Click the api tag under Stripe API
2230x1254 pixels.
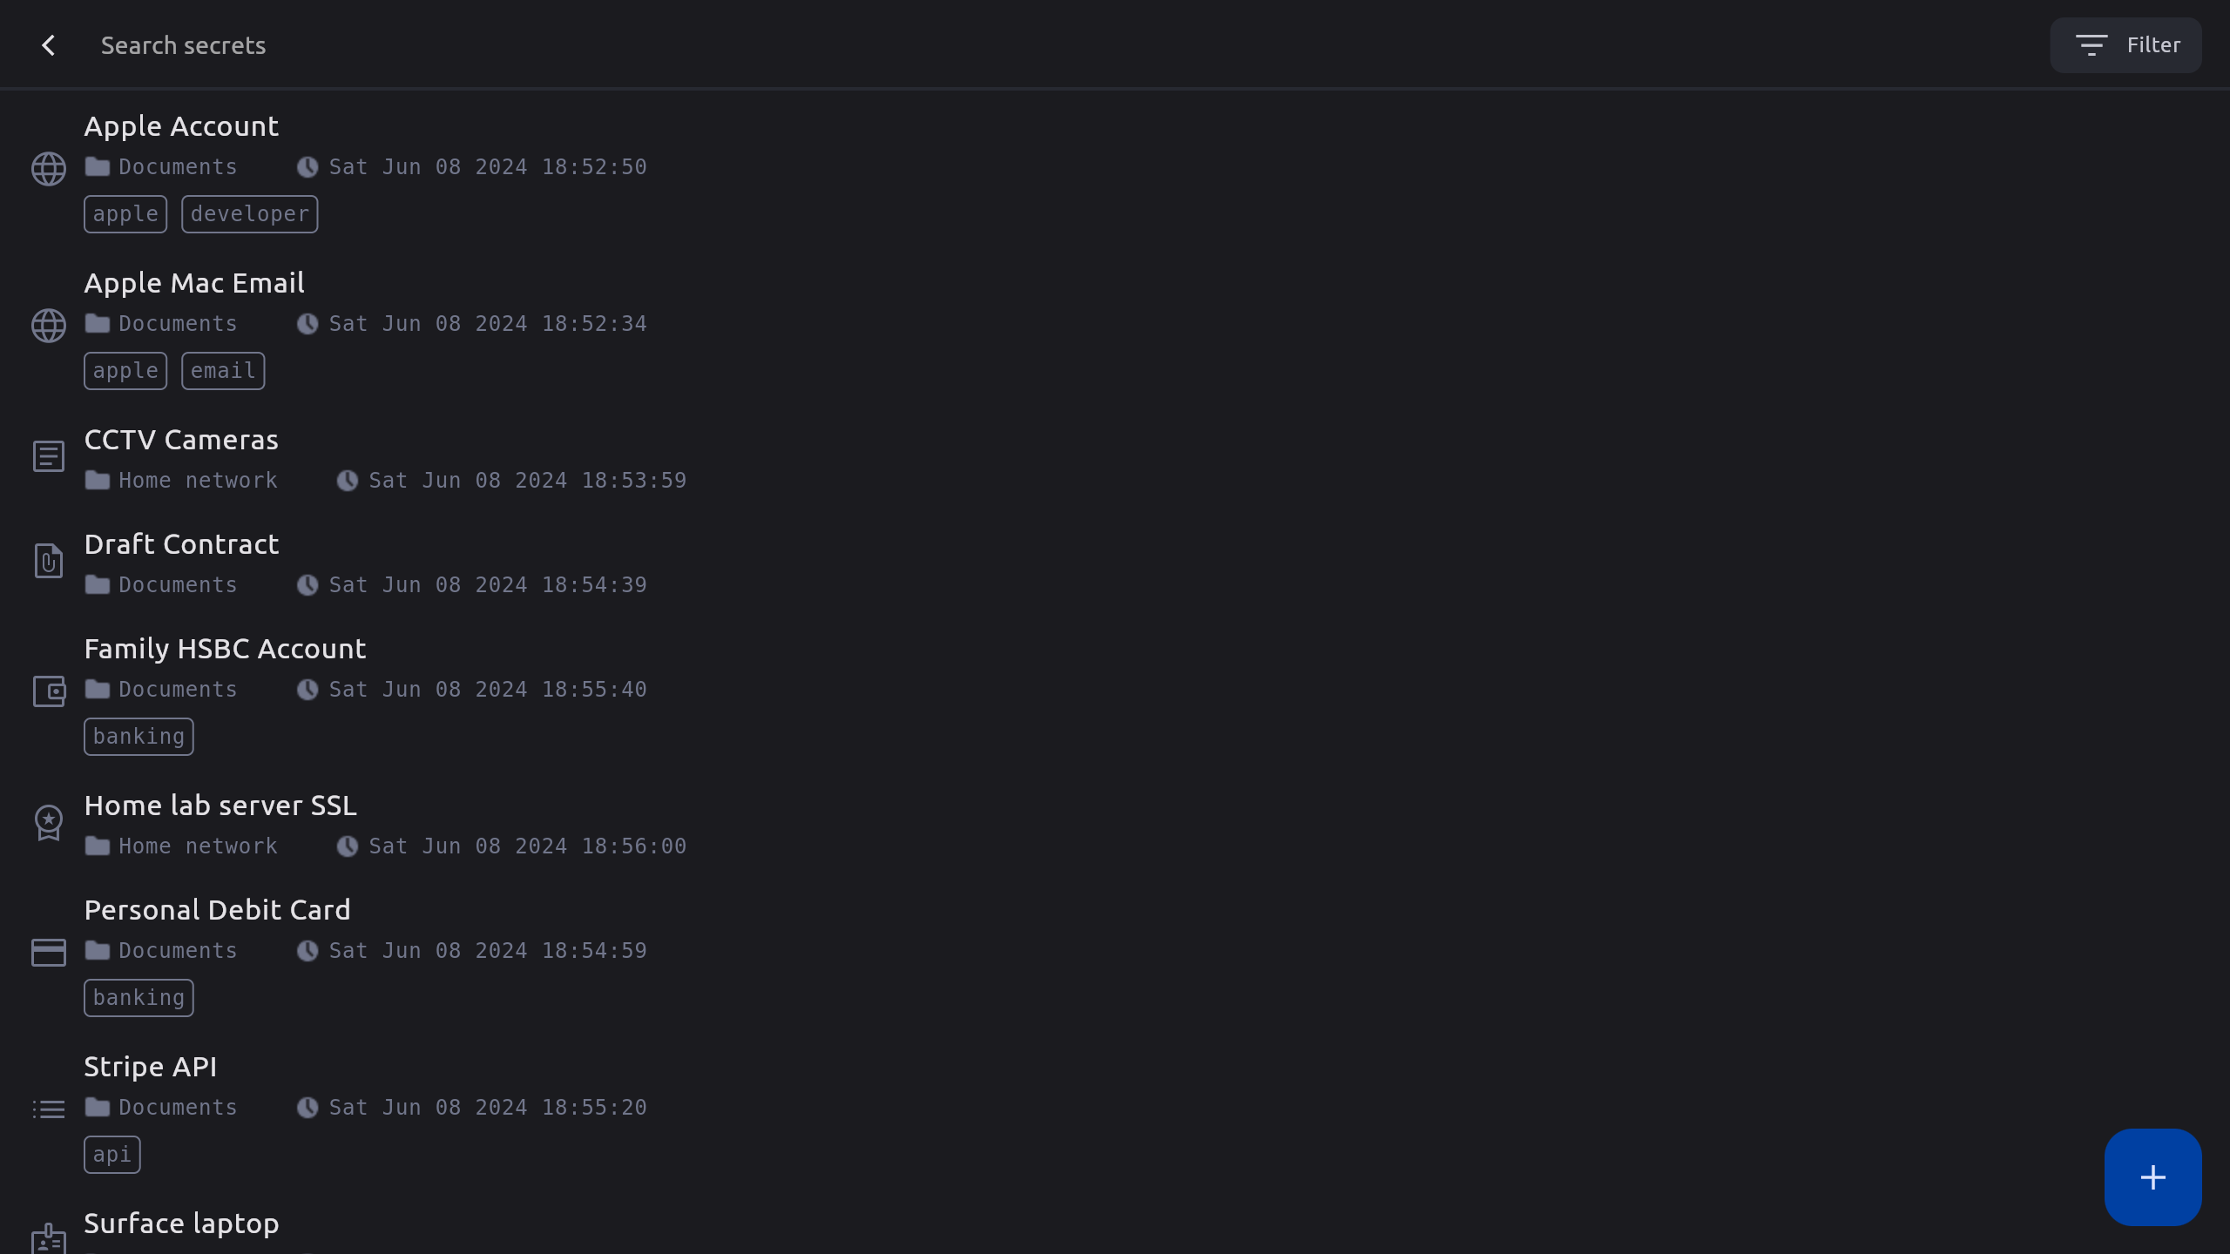click(111, 1155)
